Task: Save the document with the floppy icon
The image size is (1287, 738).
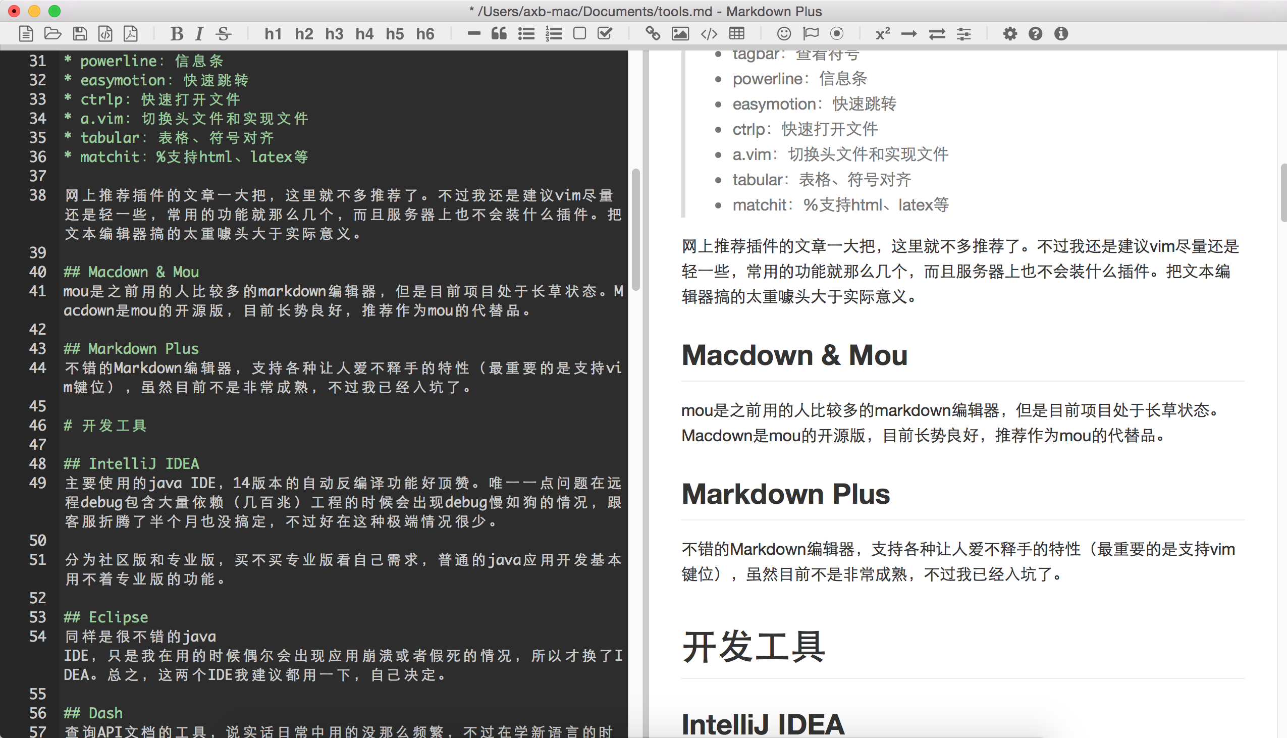Action: point(80,34)
